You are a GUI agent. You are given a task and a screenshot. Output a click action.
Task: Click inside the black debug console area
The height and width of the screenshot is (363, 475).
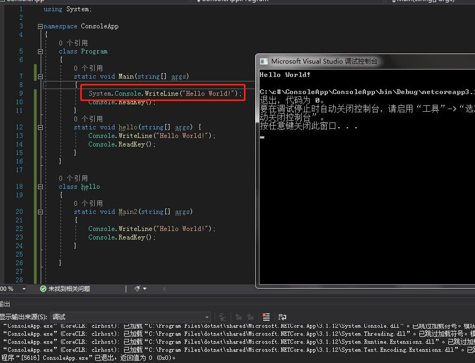click(x=364, y=214)
